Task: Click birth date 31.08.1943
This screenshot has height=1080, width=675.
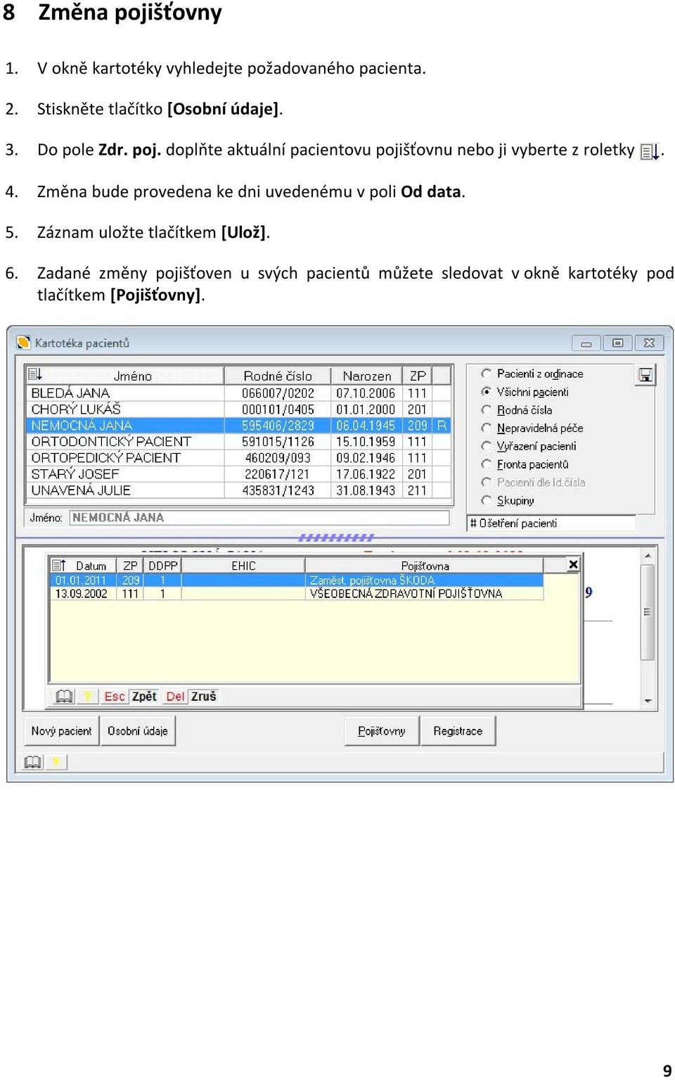Action: pyautogui.click(x=366, y=490)
